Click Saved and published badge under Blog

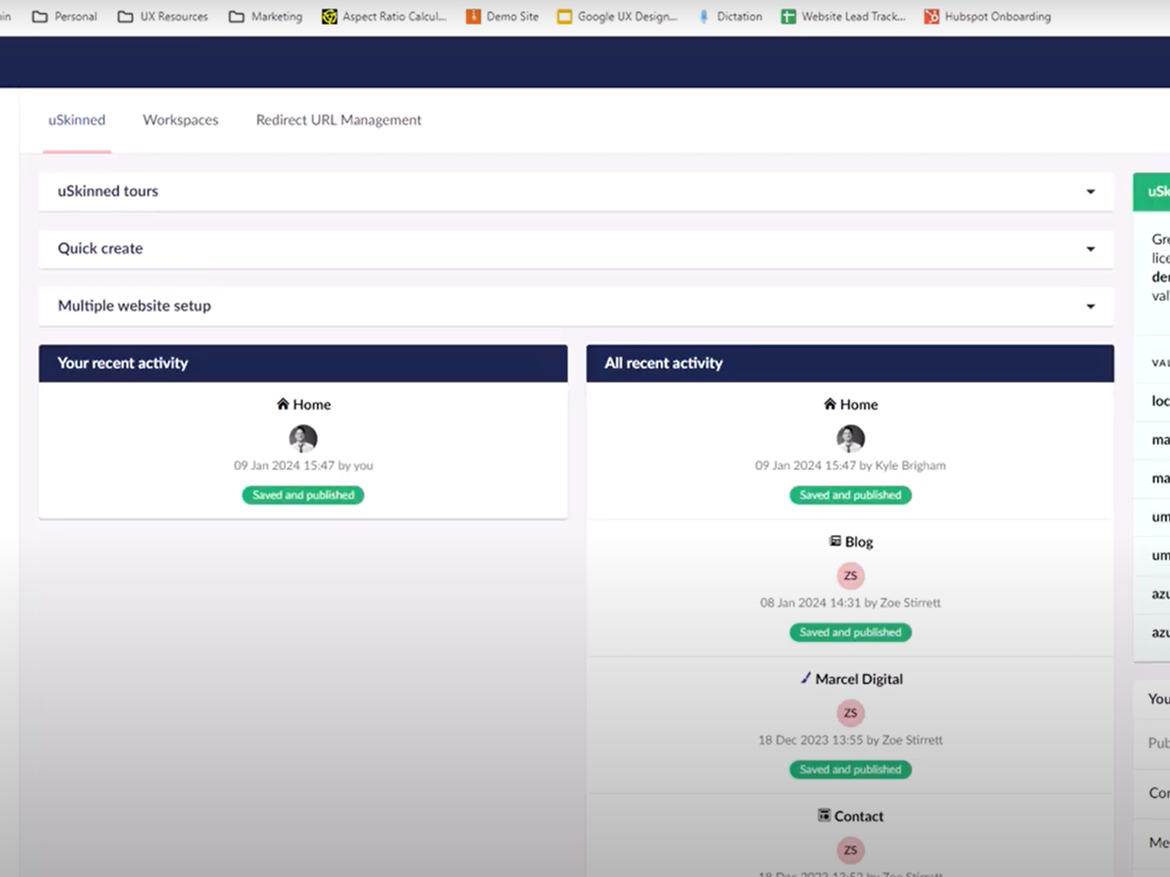pos(850,632)
